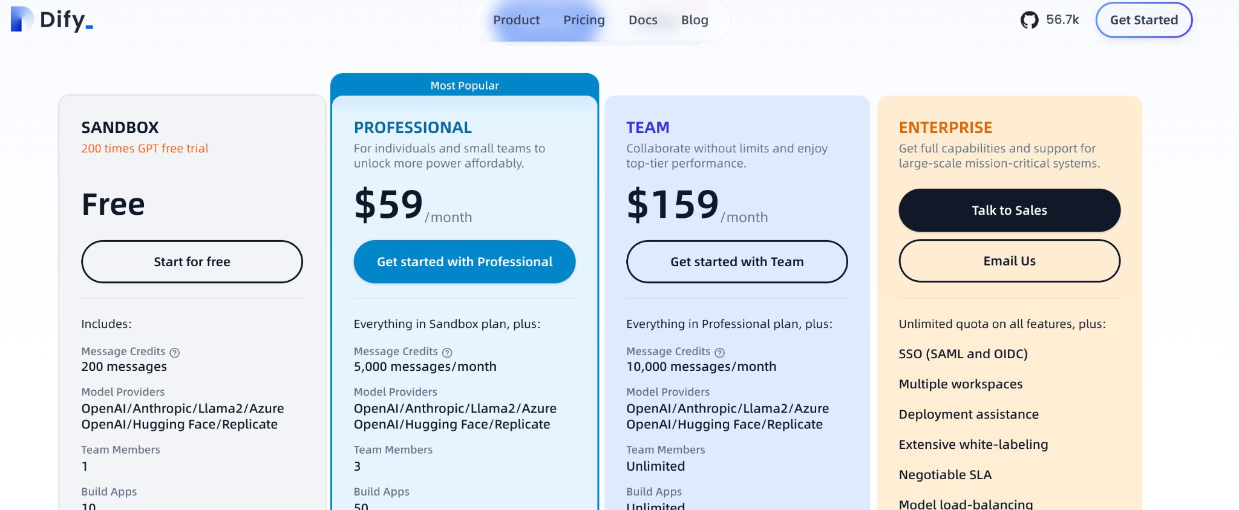Image resolution: width=1239 pixels, height=510 pixels.
Task: Click Sandbox Message Credits help icon
Action: [x=175, y=353]
